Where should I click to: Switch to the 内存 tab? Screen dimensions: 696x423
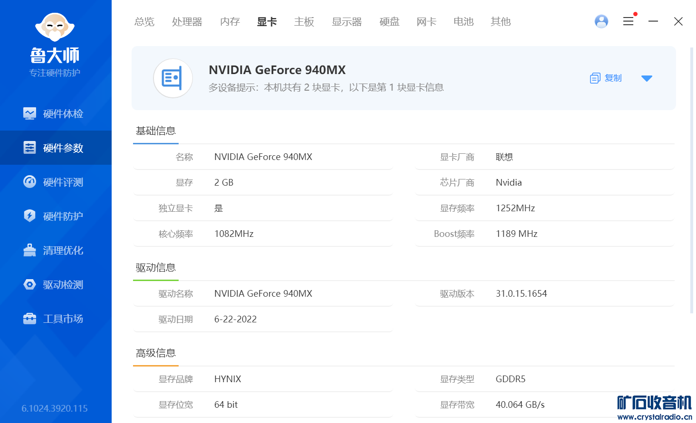coord(230,22)
